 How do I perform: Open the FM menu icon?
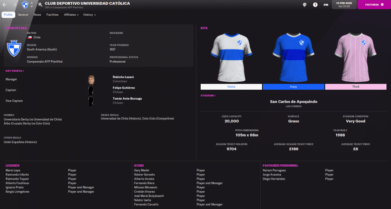pyautogui.click(x=326, y=5)
